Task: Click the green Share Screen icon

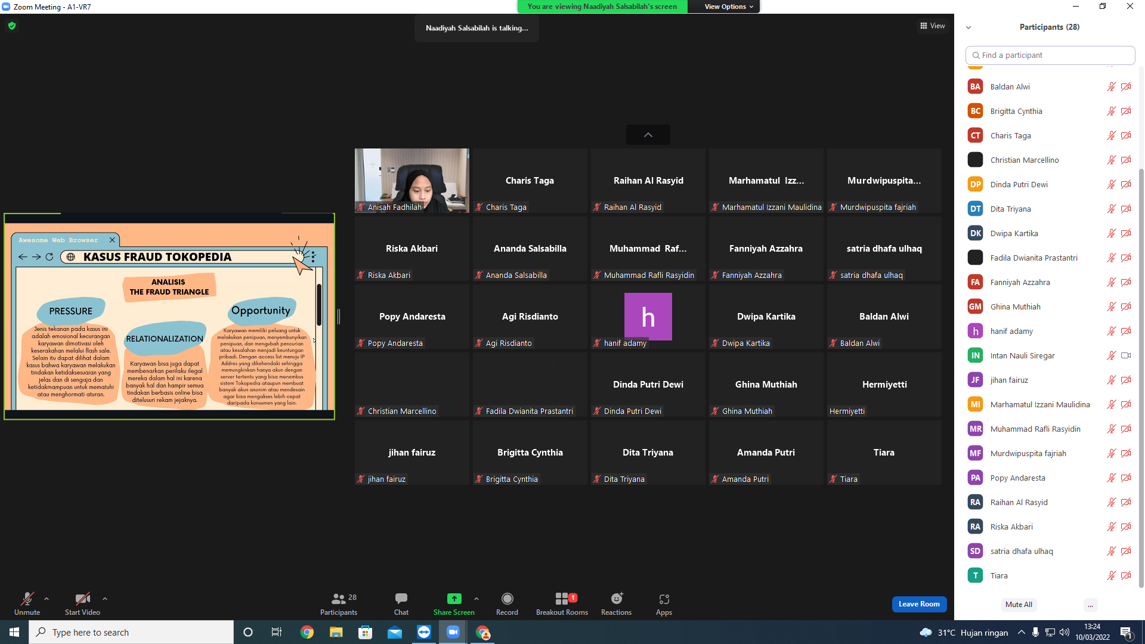Action: click(x=454, y=599)
